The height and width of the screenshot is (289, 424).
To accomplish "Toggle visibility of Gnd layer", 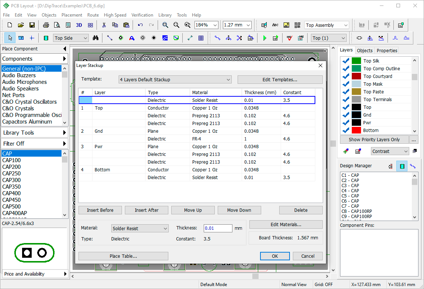I will coord(346,115).
